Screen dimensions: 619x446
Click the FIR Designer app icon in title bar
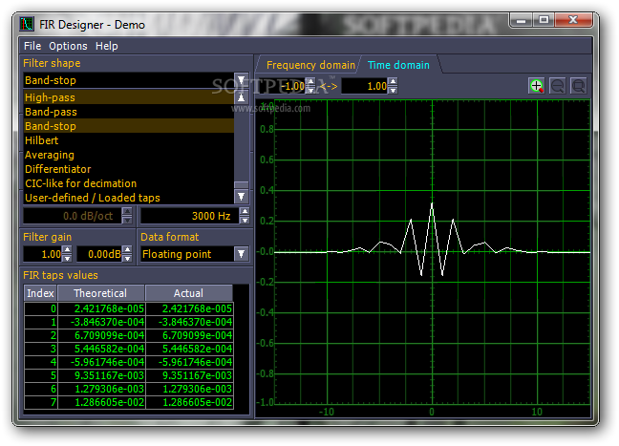[27, 25]
